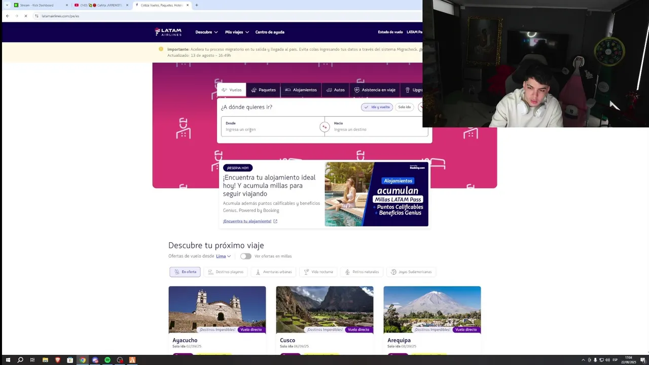Open Spotify from the taskbar
Image resolution: width=649 pixels, height=365 pixels.
pos(107,360)
